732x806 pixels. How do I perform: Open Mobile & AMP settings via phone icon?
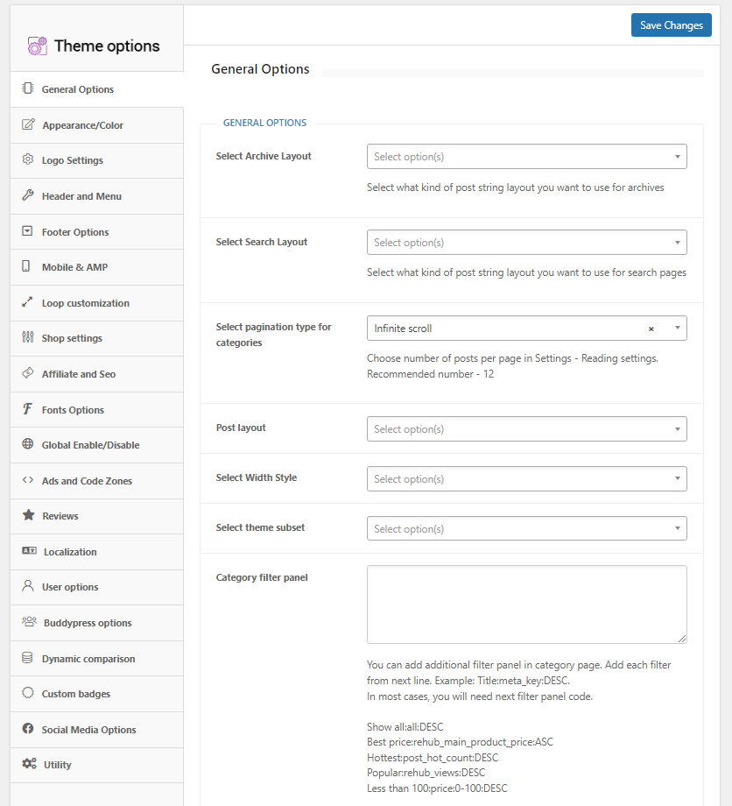click(x=25, y=267)
